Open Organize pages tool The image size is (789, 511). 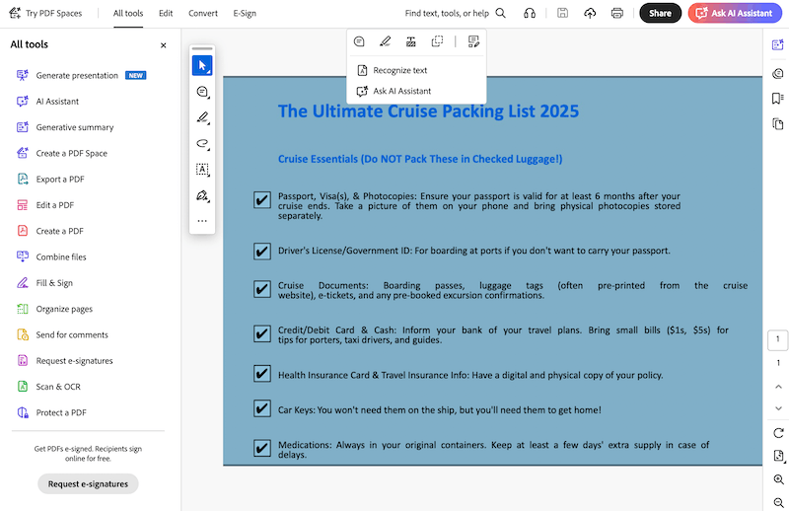click(54, 309)
